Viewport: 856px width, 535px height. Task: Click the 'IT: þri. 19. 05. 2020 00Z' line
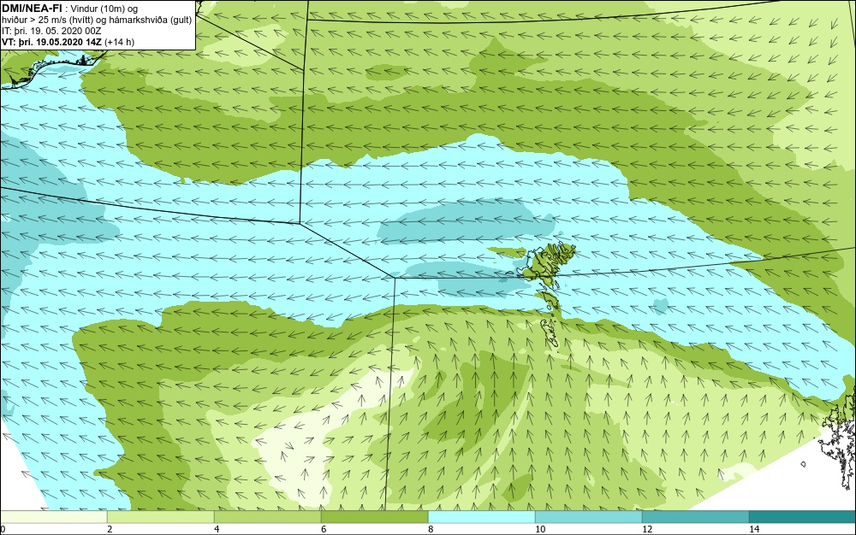point(52,31)
